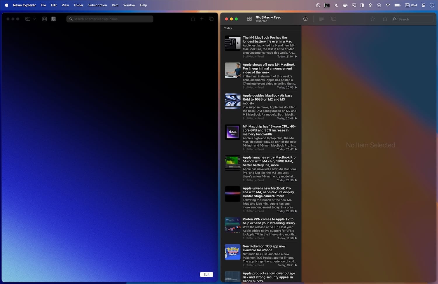This screenshot has height=284, width=438.
Task: Click the battery status icon
Action: 397,5
